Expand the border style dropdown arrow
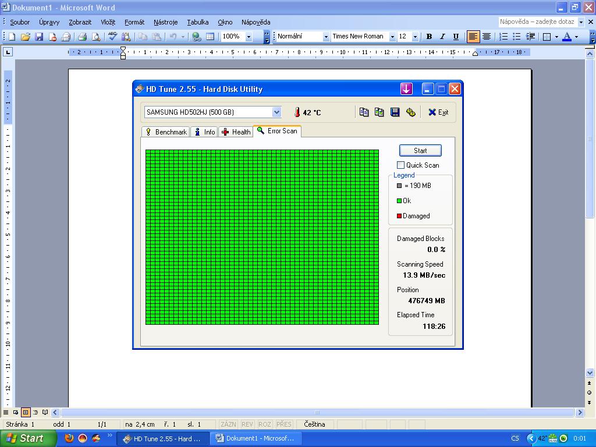This screenshot has height=447, width=596. click(x=556, y=37)
